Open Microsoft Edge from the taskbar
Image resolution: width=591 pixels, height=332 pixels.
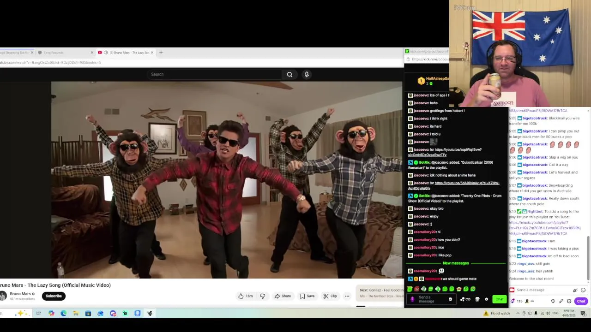pyautogui.click(x=63, y=314)
